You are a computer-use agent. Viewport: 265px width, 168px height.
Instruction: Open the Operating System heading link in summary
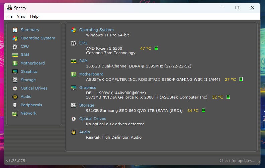pos(96,30)
